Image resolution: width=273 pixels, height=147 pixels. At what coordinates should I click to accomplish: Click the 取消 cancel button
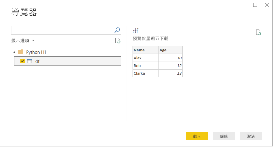tap(251, 136)
